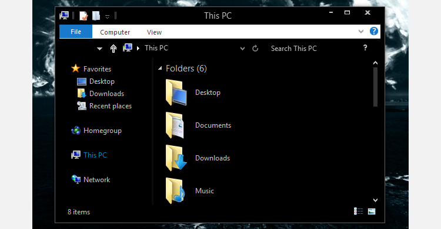
Task: Select the Documents folder icon
Action: (175, 125)
